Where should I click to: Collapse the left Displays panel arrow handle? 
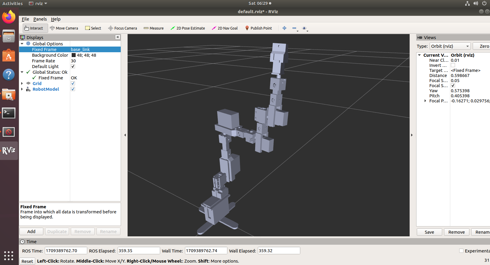[x=125, y=135]
